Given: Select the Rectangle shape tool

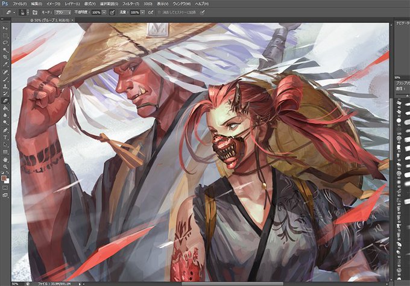Looking at the screenshot, I should (x=5, y=152).
